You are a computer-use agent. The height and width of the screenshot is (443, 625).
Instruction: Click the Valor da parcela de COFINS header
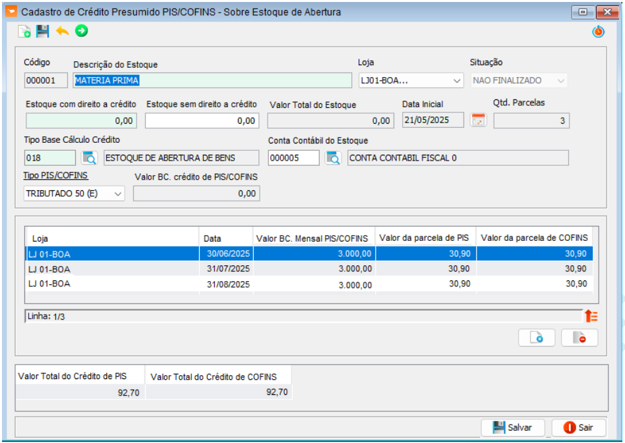[x=534, y=238]
